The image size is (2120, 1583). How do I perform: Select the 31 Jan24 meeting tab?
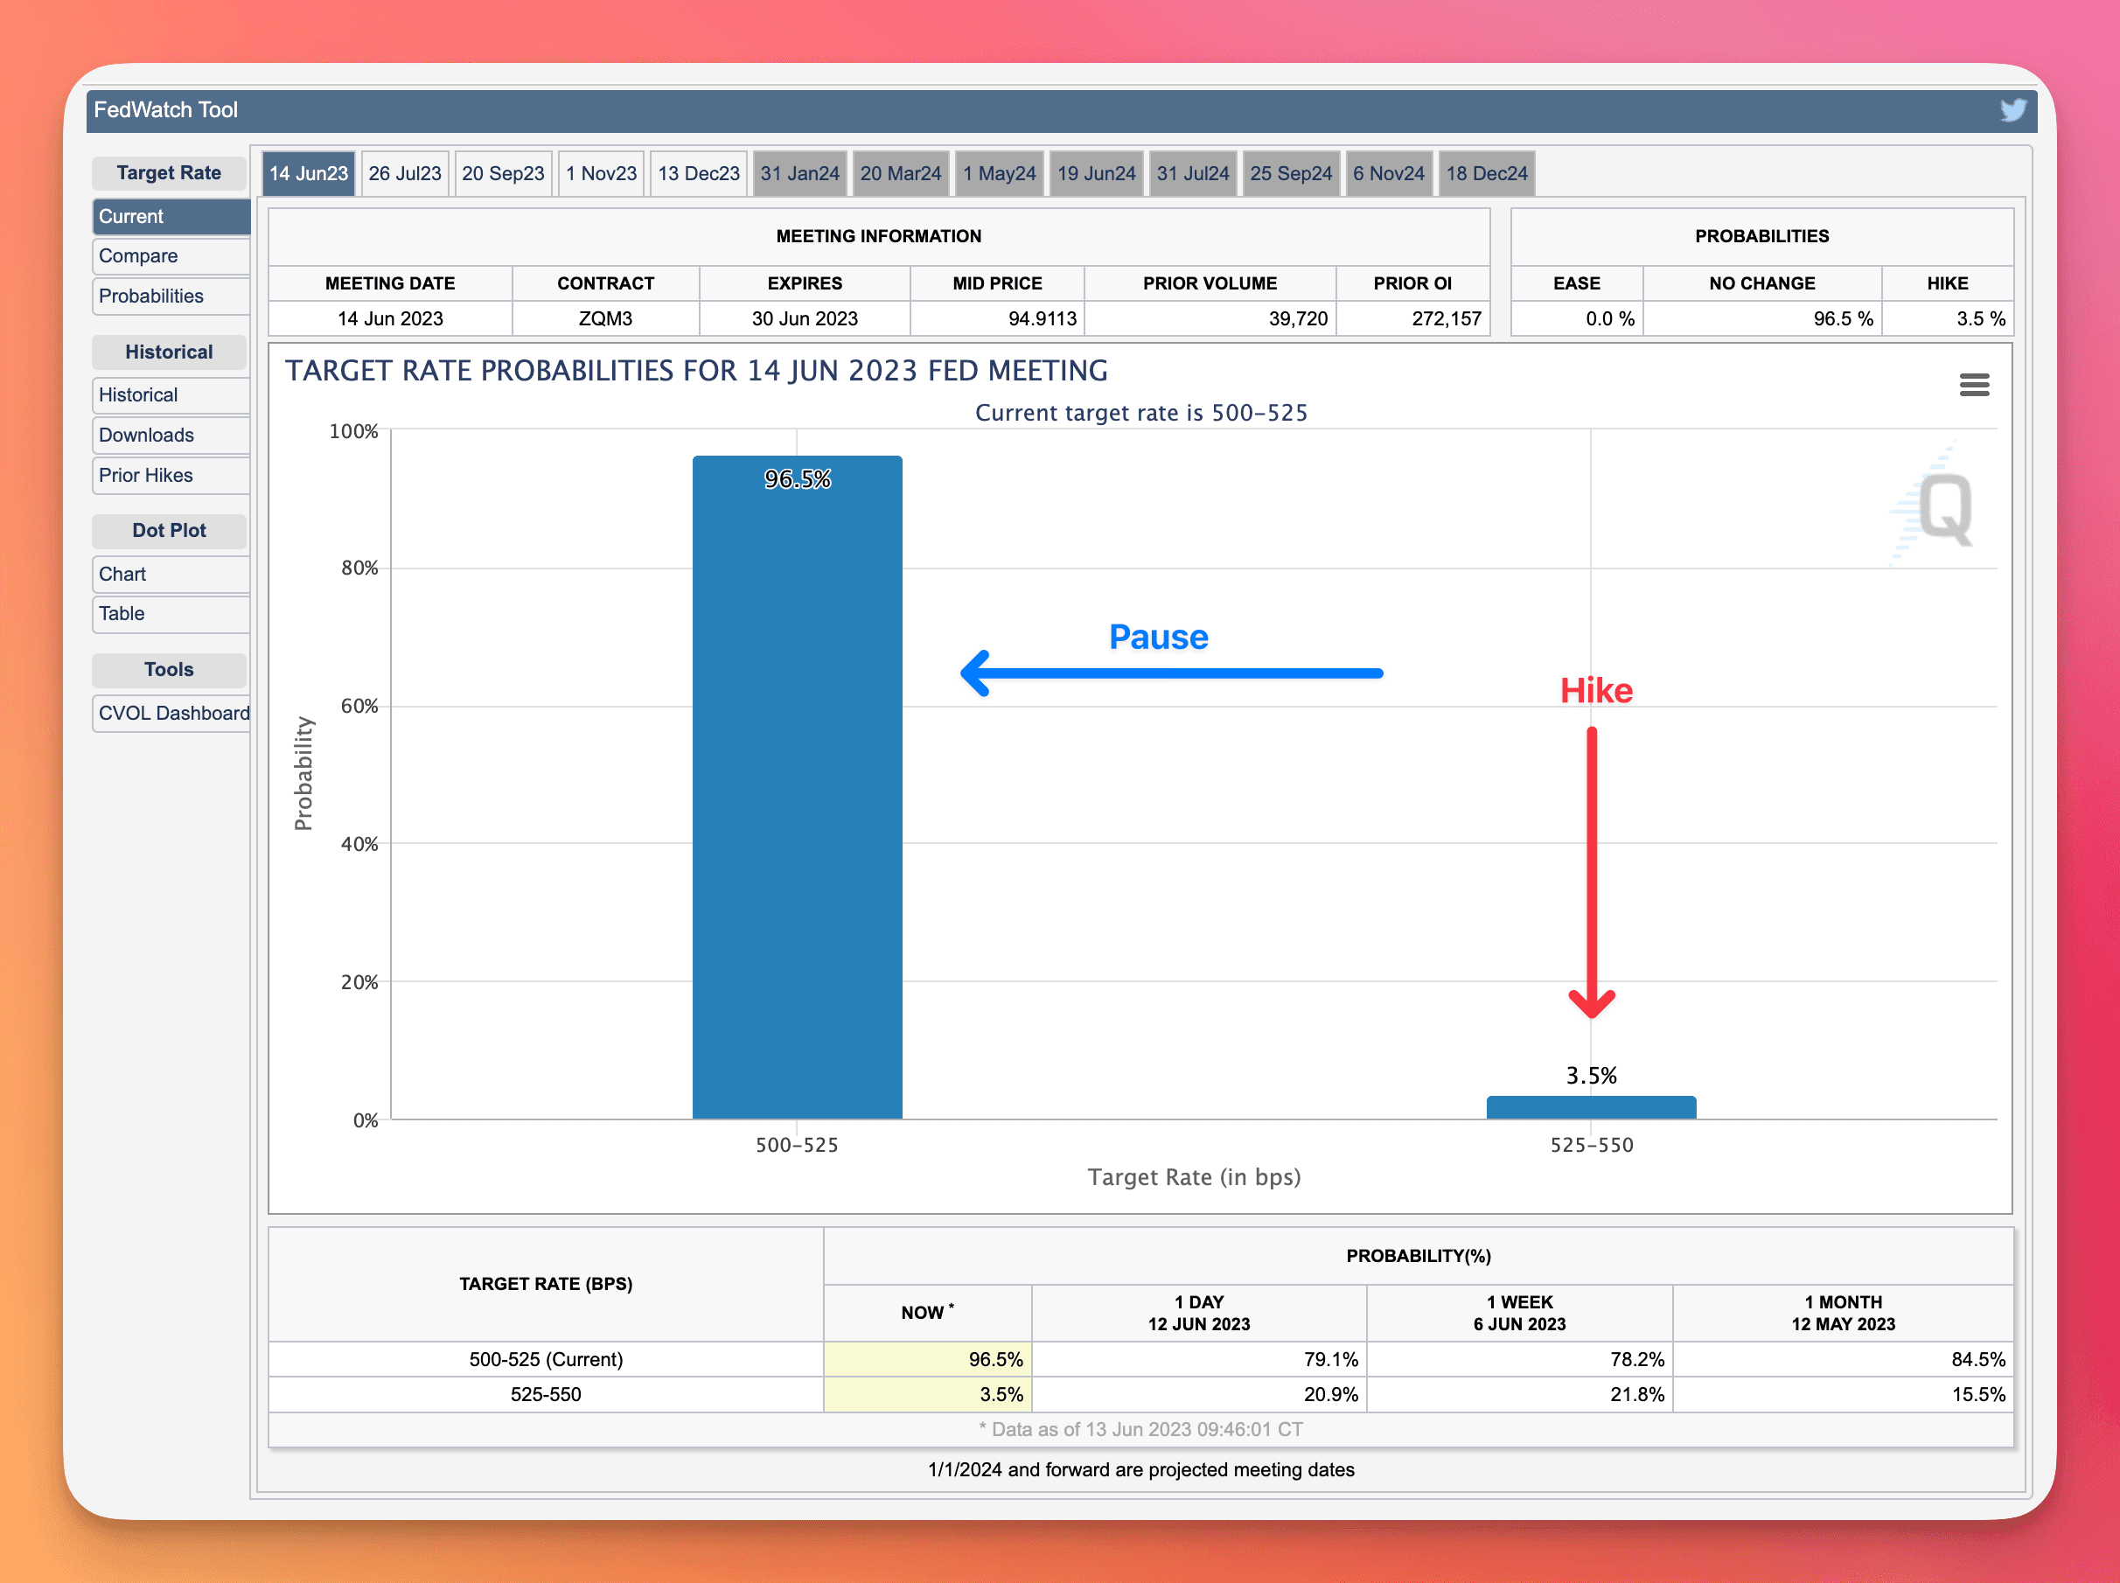tap(799, 173)
